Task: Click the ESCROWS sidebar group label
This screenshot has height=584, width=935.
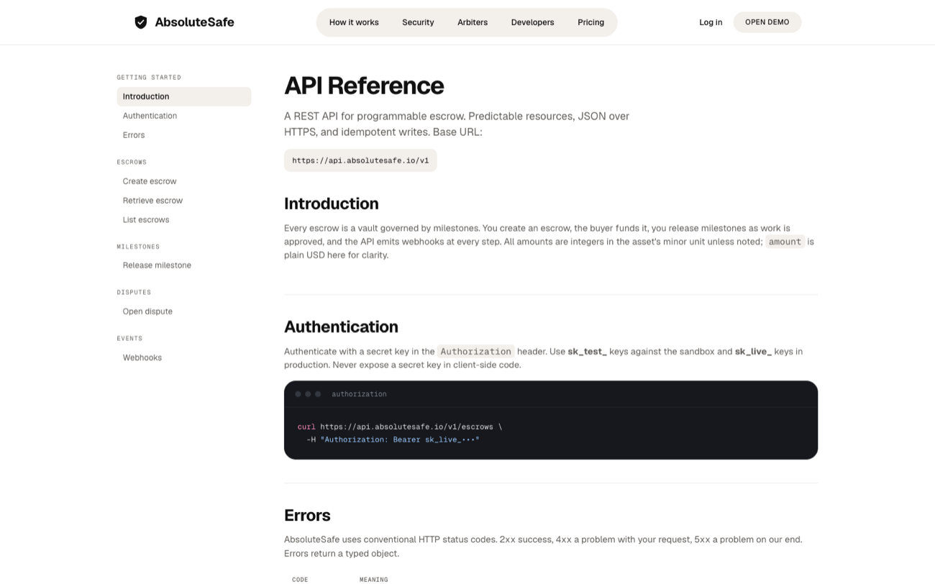Action: click(132, 163)
